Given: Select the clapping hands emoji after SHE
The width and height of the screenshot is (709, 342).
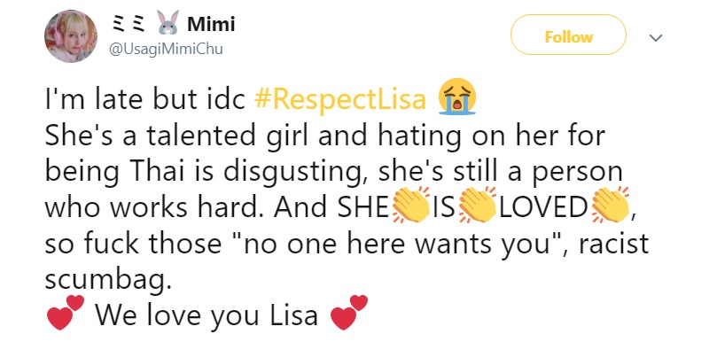Looking at the screenshot, I should (411, 205).
